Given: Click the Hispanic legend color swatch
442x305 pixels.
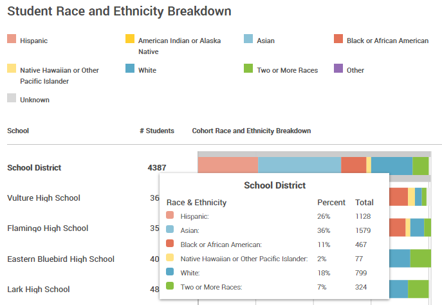Looking at the screenshot, I should [x=12, y=40].
